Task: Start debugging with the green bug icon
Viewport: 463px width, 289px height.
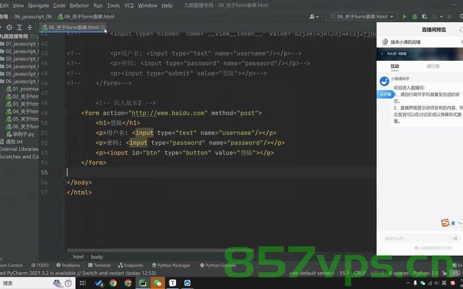Action: 414,17
